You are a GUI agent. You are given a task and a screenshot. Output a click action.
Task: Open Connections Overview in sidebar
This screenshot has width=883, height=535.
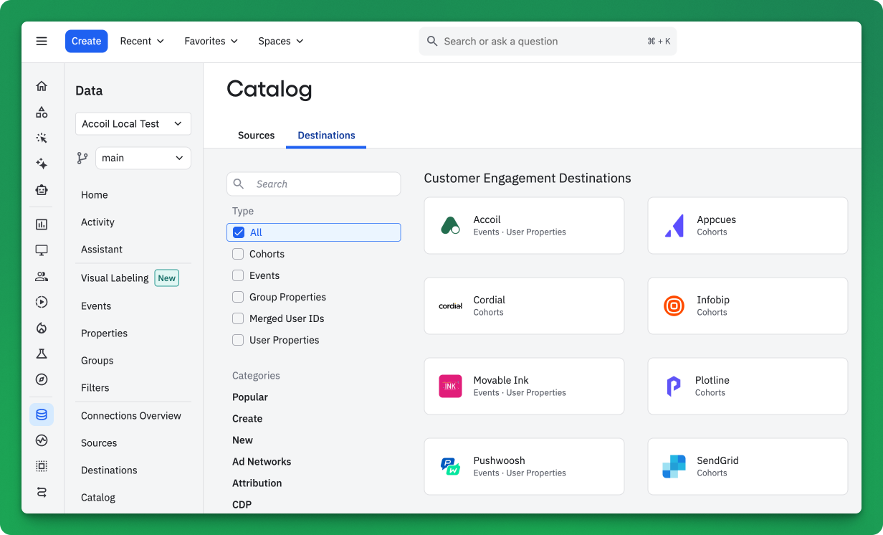click(131, 415)
